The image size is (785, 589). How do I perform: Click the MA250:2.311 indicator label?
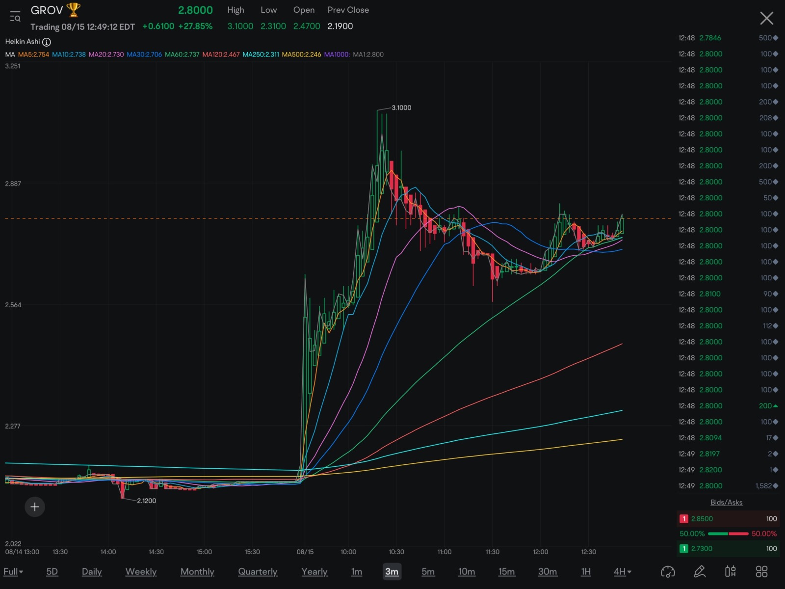[261, 54]
